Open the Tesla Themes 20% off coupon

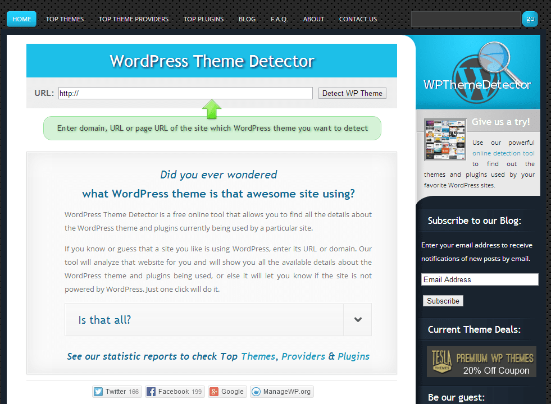tap(481, 361)
